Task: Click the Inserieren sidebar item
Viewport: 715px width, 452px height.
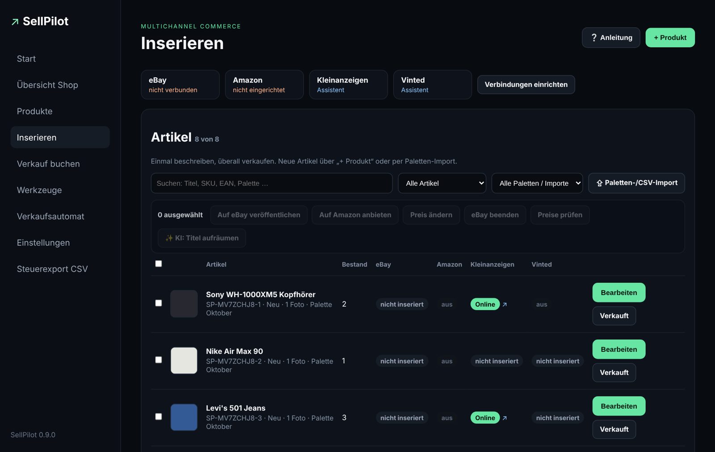Action: click(x=60, y=137)
